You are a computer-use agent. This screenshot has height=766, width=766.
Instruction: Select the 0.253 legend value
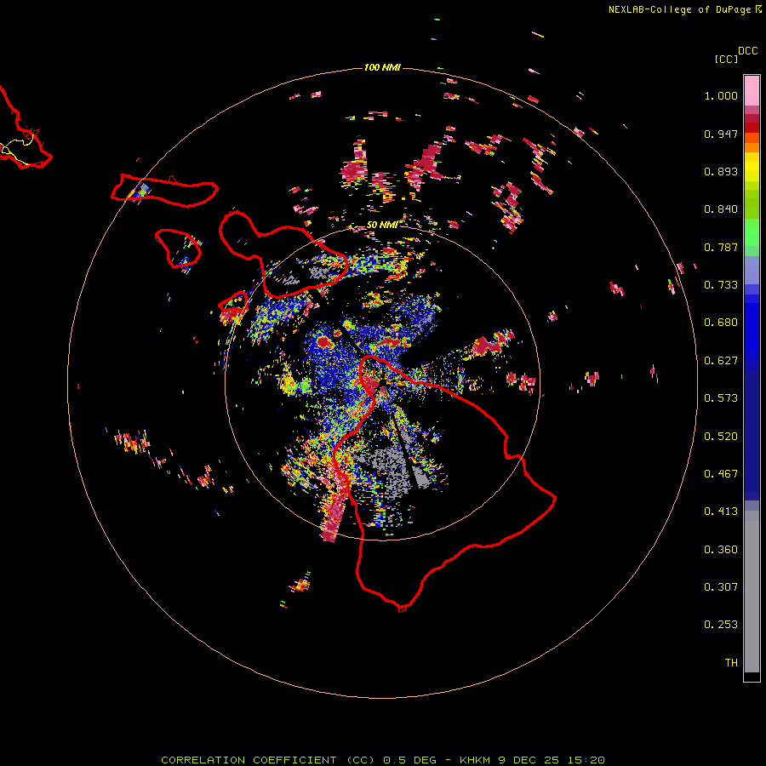721,625
